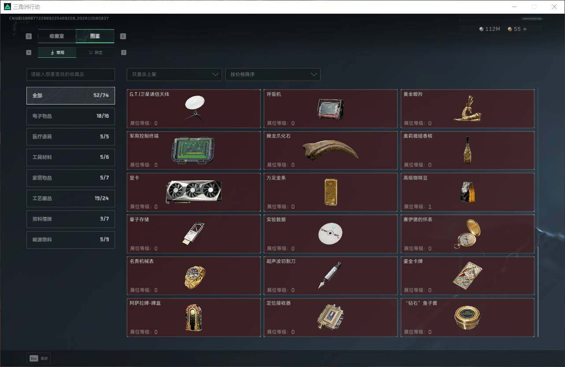Focus the collectible search input field
This screenshot has height=367, width=565.
coord(71,75)
